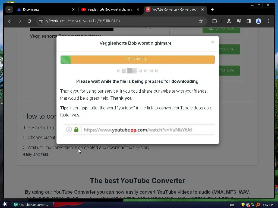Viewport: 278px width, 208px height.
Task: Close the converting dialog with X
Action: (212, 42)
